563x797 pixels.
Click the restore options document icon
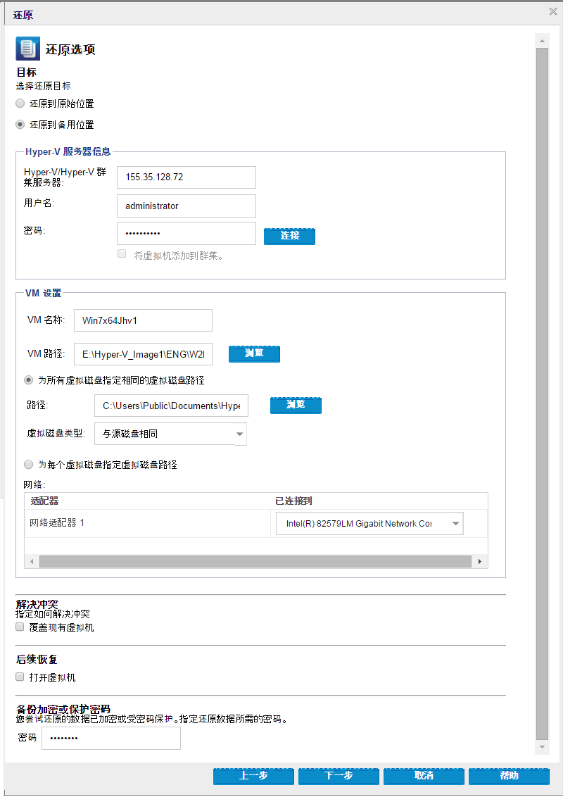point(27,48)
